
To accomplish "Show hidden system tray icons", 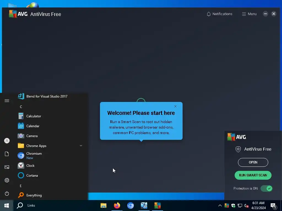I will pos(220,206).
